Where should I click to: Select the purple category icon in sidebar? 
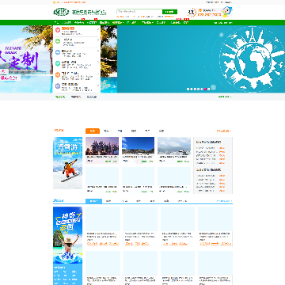(x=58, y=85)
